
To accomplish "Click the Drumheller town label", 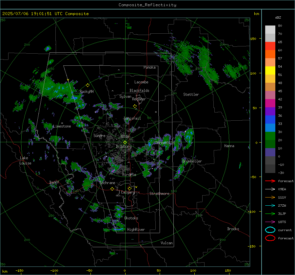I will click(x=192, y=161).
